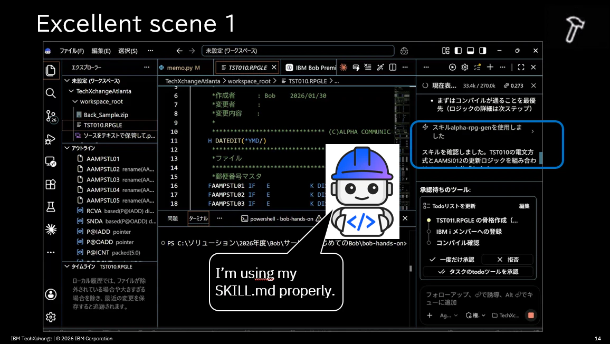Collapse the アウトライン section
This screenshot has height=344, width=610.
click(67, 148)
